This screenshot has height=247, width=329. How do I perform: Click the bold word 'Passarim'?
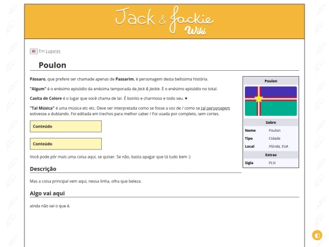pos(124,79)
